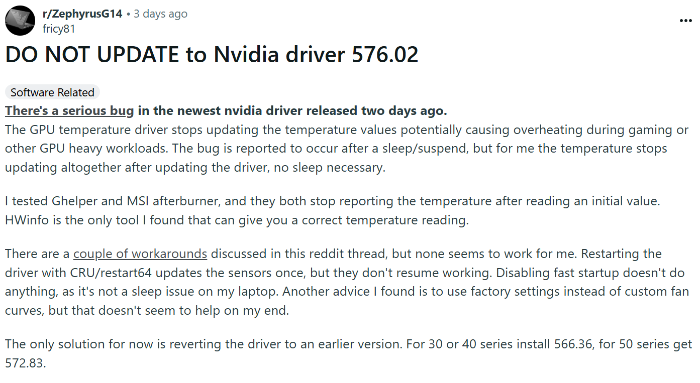This screenshot has width=700, height=383.
Task: Click the 'CRU/restart64' text in the post
Action: click(x=127, y=273)
